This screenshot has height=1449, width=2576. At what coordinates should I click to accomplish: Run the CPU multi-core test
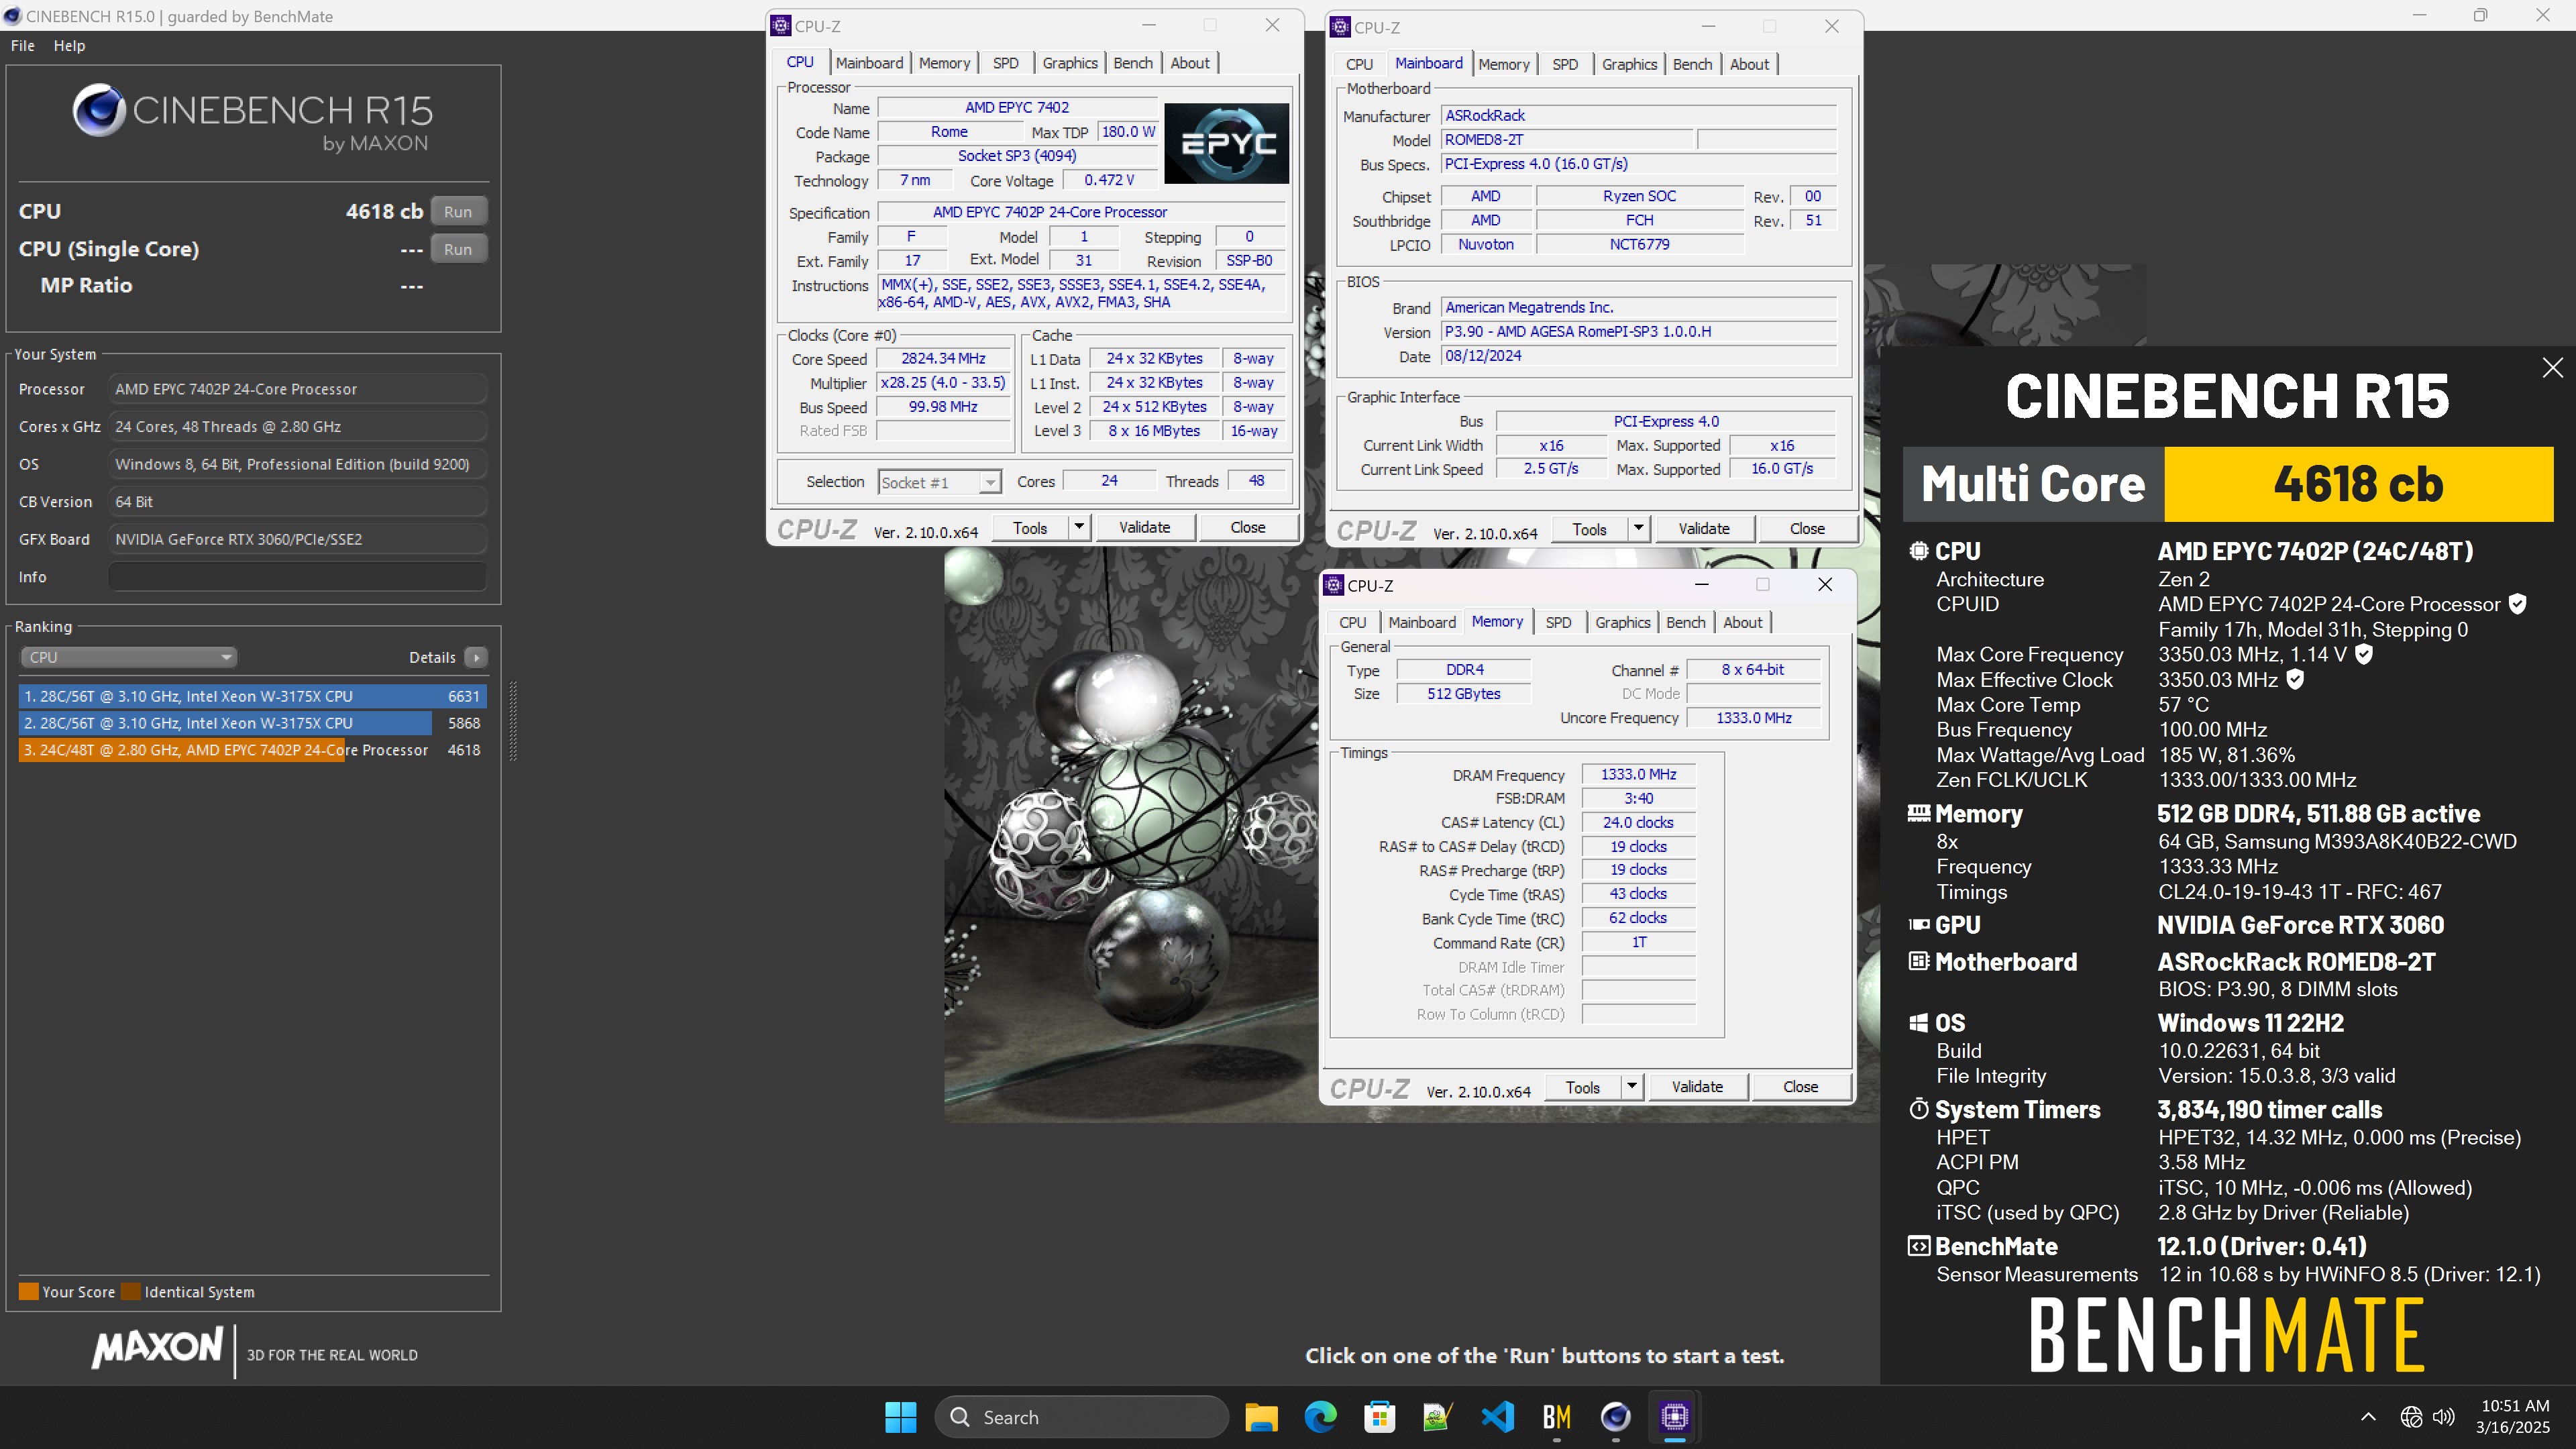458,211
